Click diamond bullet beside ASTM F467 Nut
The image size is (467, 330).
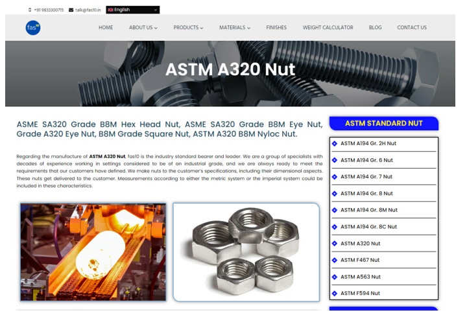click(x=335, y=261)
